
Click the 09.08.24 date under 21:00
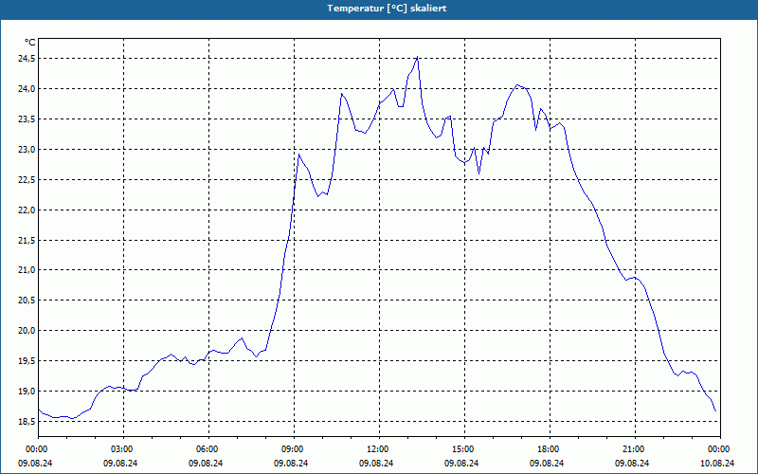click(632, 463)
